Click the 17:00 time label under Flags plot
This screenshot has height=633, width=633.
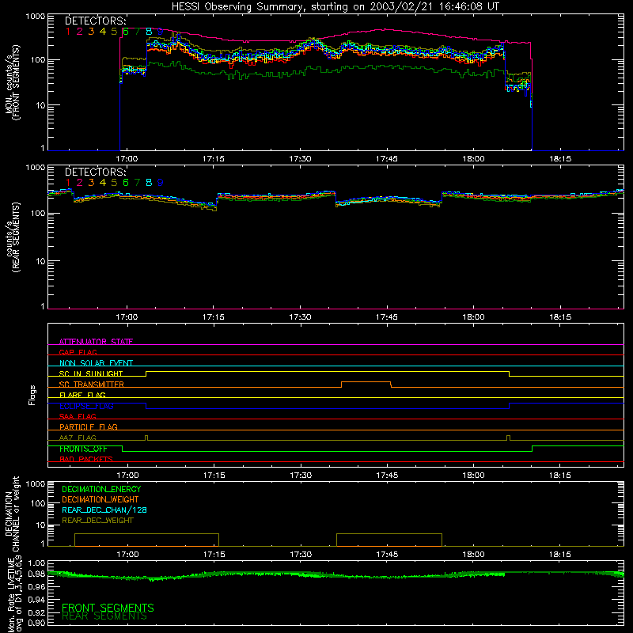tap(127, 476)
